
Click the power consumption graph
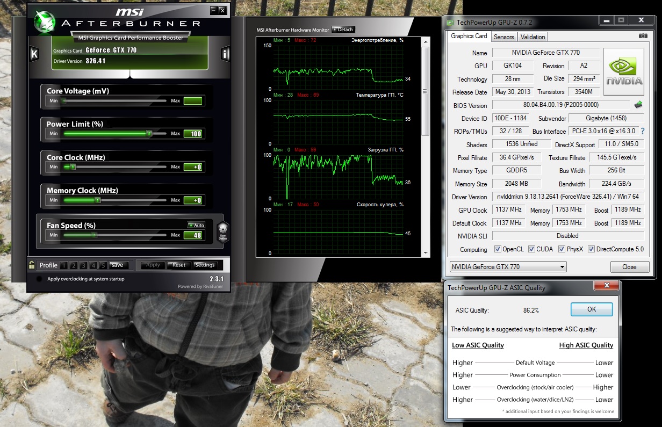pyautogui.click(x=338, y=67)
